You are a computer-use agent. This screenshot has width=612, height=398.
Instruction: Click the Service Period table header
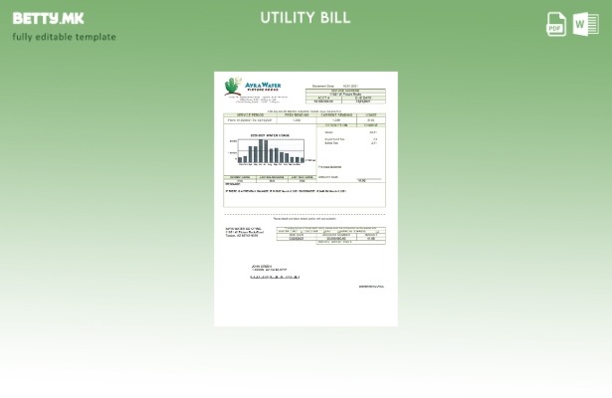(251, 115)
